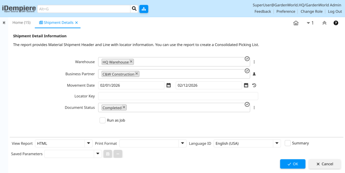Click the Business Partner field checkmark circle

tap(247, 71)
